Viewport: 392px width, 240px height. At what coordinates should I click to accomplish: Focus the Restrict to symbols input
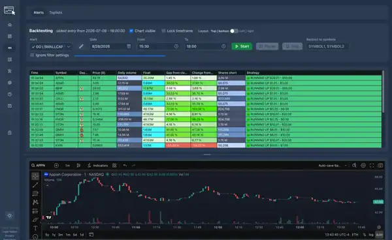(x=327, y=46)
